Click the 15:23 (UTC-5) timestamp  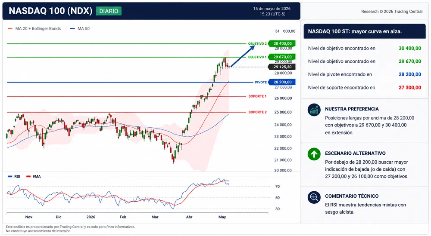272,14
